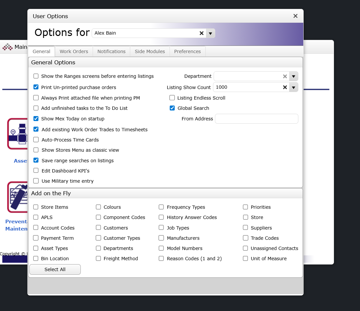This screenshot has height=311, width=360.
Task: Click the From Address input field
Action: [x=256, y=119]
